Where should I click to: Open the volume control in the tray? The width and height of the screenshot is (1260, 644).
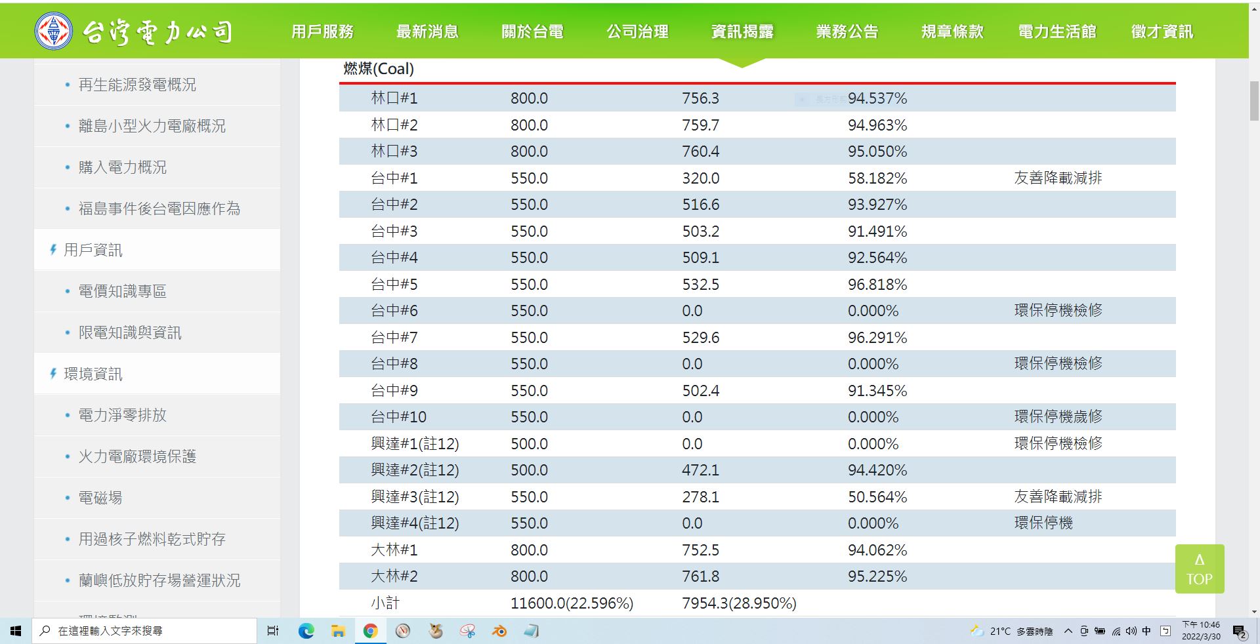pos(1131,631)
